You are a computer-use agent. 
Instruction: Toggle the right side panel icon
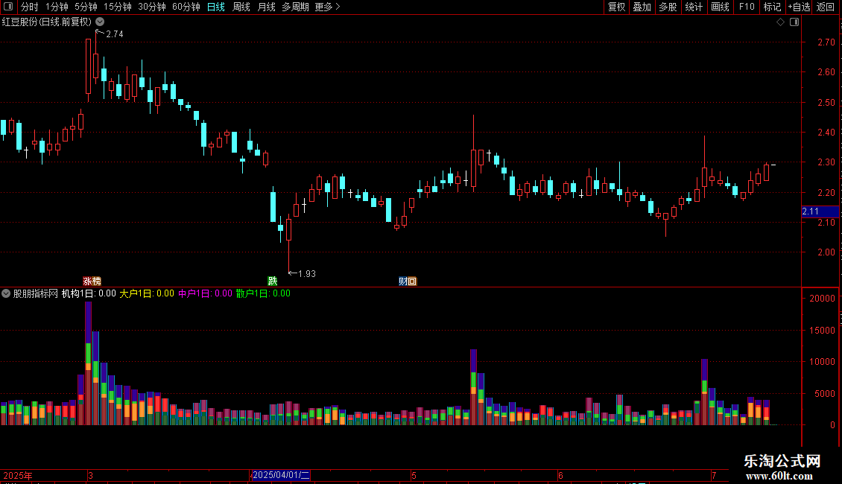click(x=794, y=22)
